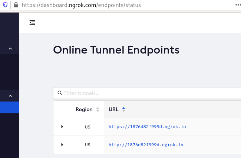Screen dimensions: 241x158
Task: Click the site security padlock icon
Action: click(x=16, y=5)
